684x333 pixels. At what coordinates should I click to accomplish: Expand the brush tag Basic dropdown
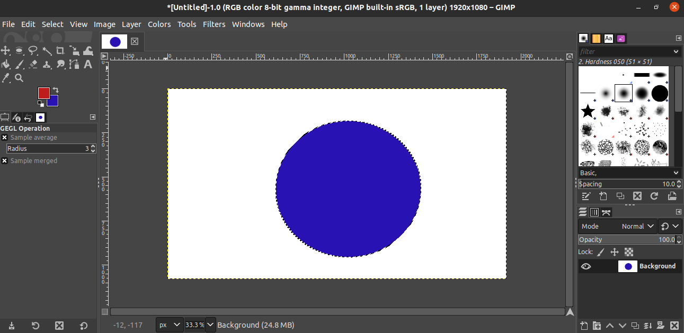click(676, 173)
